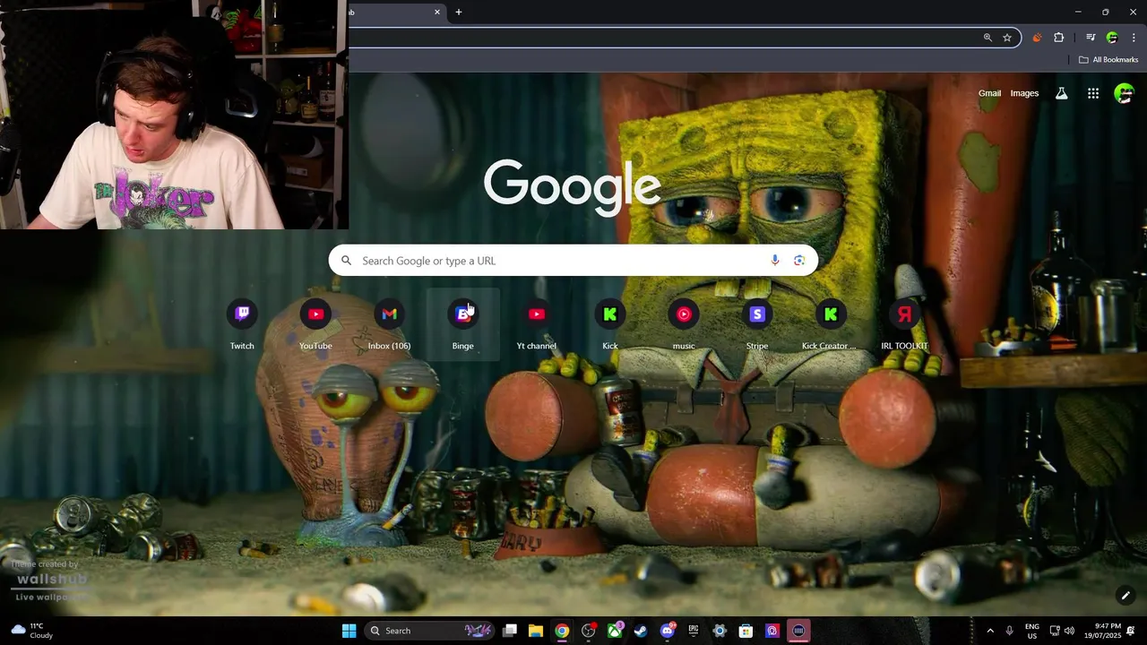Open the volume control in the tray
Screen dimensions: 1147x645
[x=1069, y=631]
